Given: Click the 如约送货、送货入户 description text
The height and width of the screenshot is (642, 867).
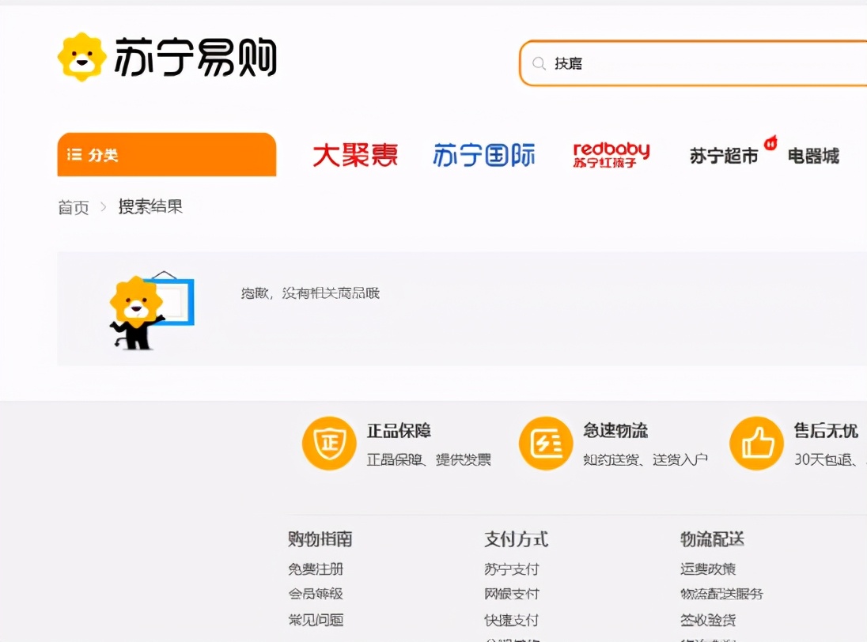Looking at the screenshot, I should [x=646, y=459].
